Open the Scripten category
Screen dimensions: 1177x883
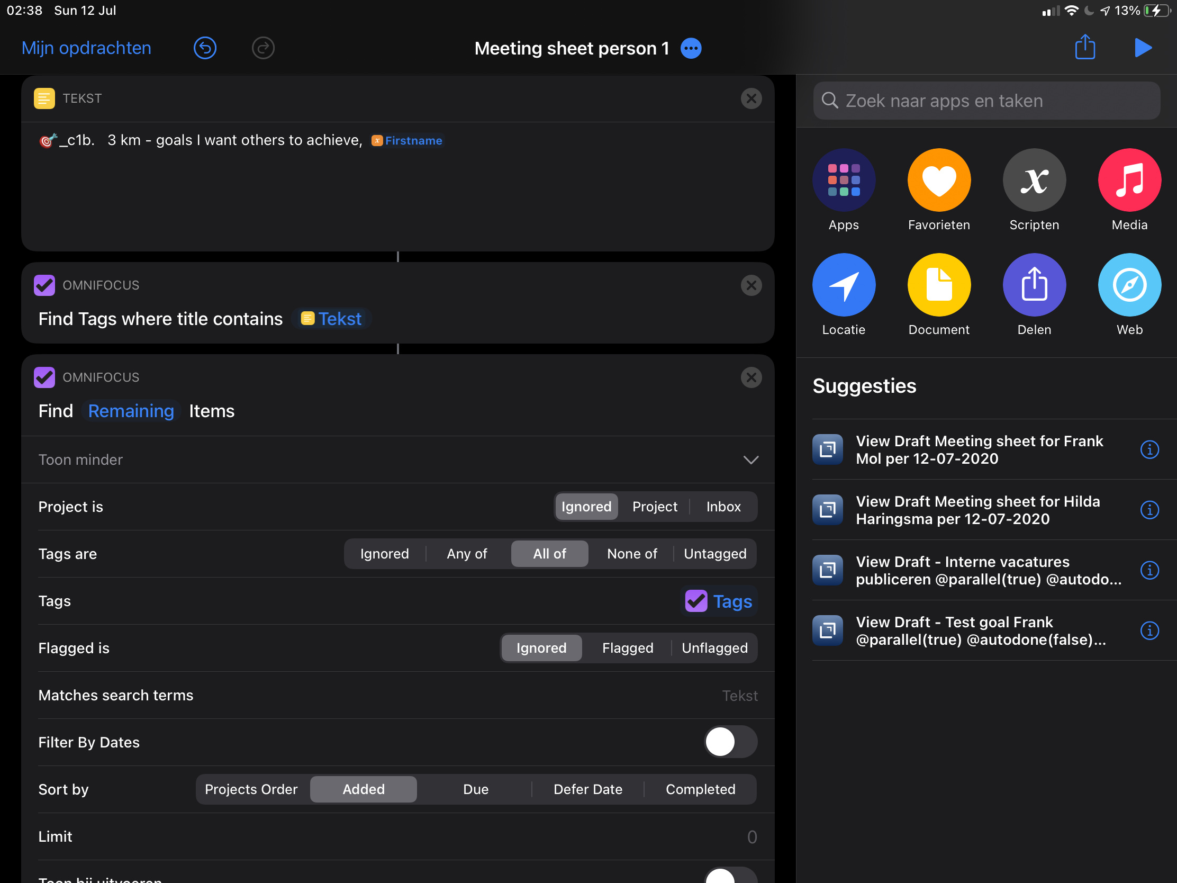(x=1034, y=190)
